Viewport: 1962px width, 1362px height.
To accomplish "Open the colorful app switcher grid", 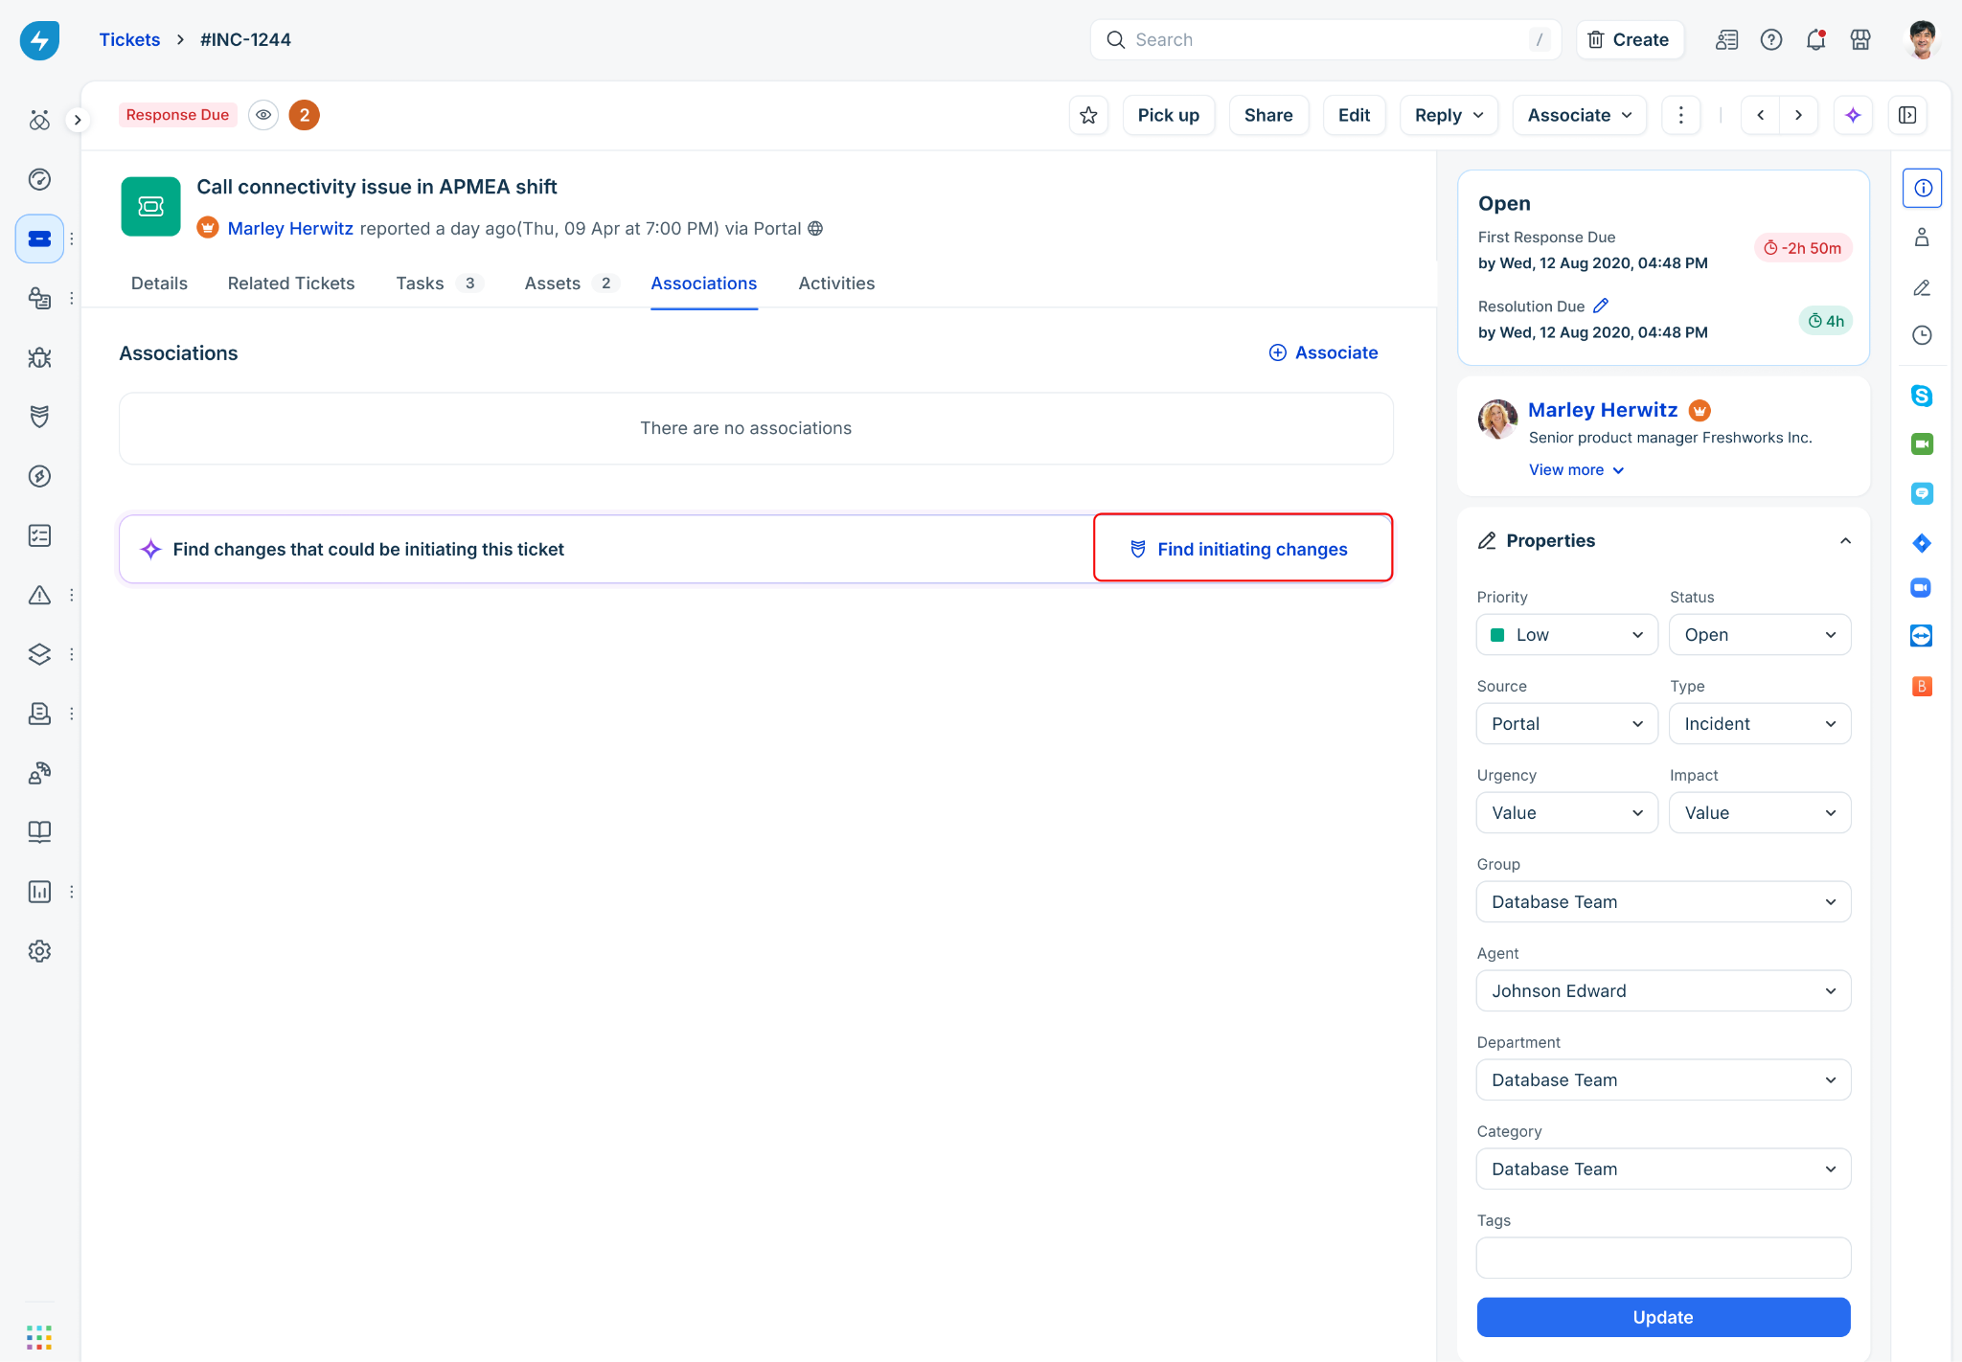I will (x=39, y=1337).
